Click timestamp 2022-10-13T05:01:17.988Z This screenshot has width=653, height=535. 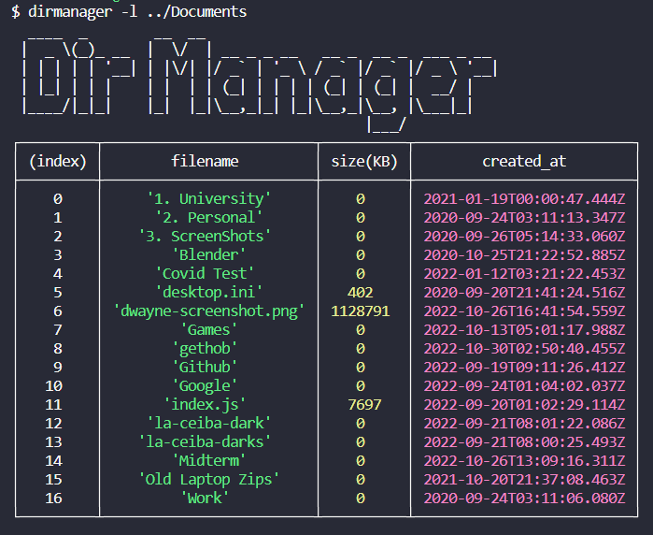(524, 330)
